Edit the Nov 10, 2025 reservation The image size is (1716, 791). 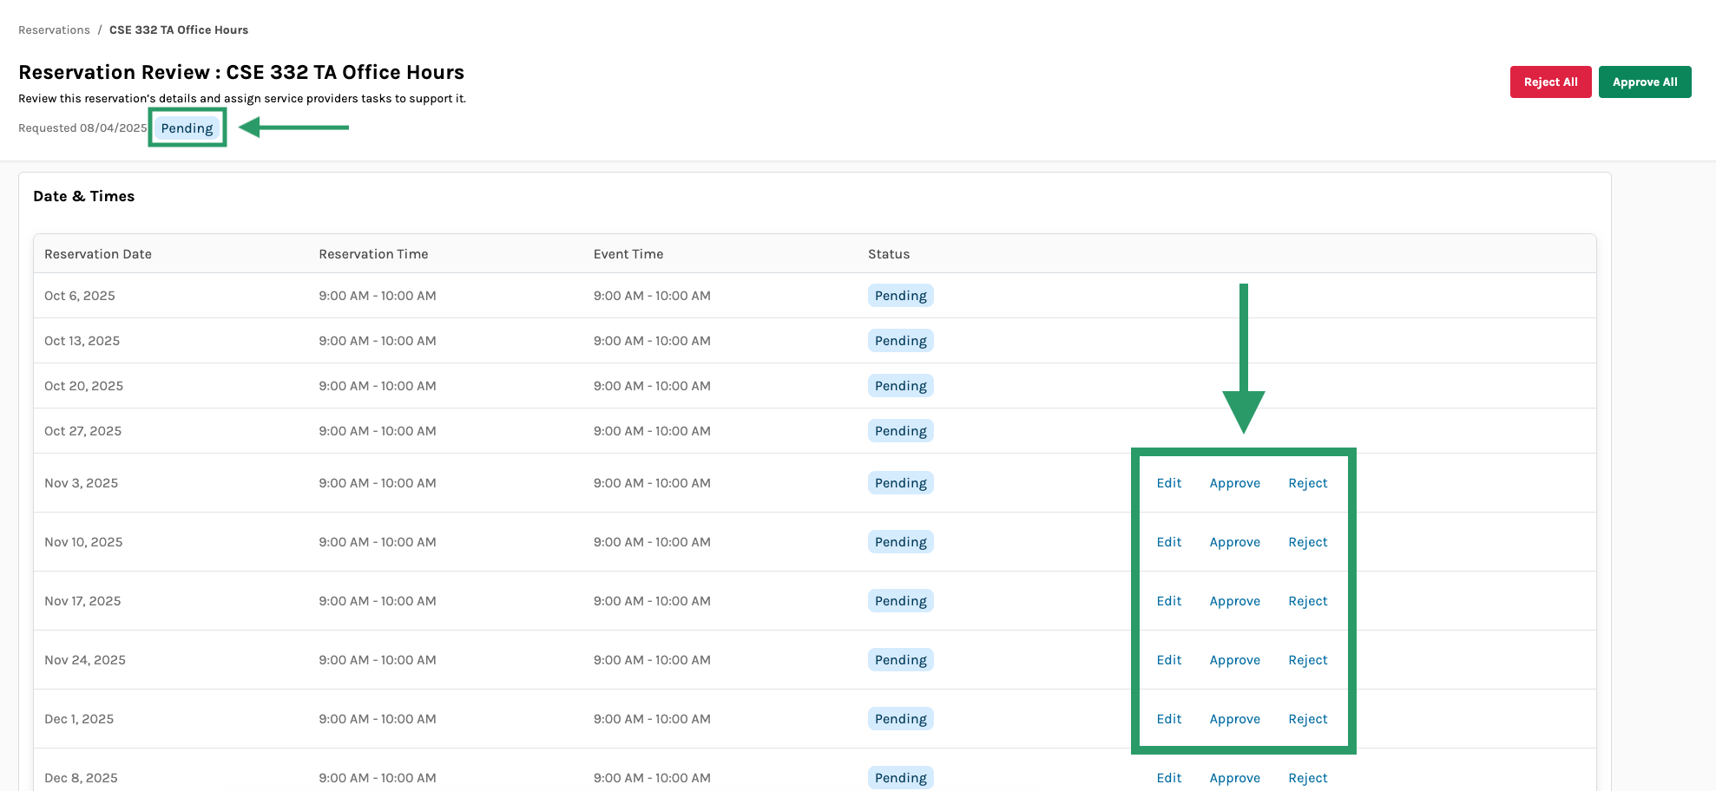1168,542
